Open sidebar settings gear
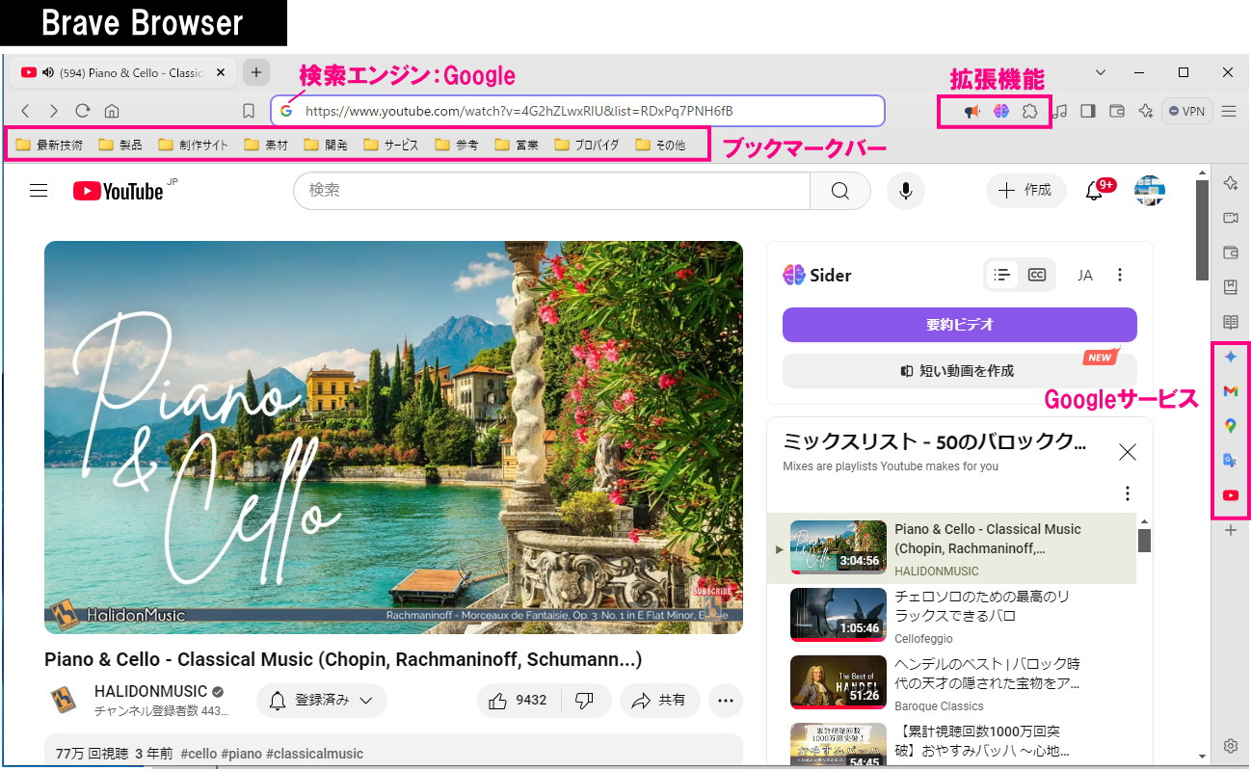Image resolution: width=1251 pixels, height=771 pixels. pos(1231,746)
